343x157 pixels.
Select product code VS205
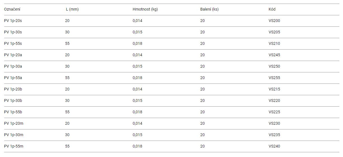pyautogui.click(x=274, y=32)
